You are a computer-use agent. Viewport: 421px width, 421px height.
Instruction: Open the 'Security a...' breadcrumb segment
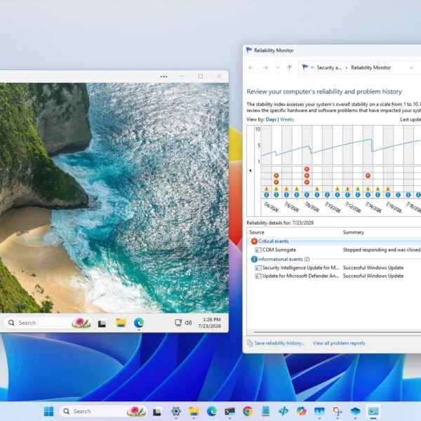pyautogui.click(x=329, y=67)
